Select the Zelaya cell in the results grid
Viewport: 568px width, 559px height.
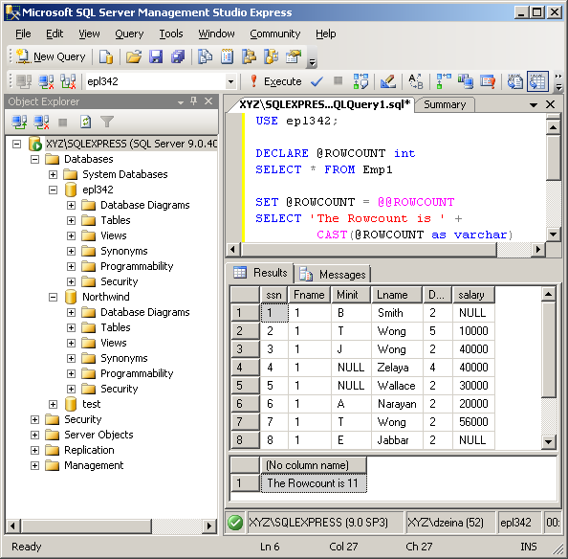click(397, 368)
